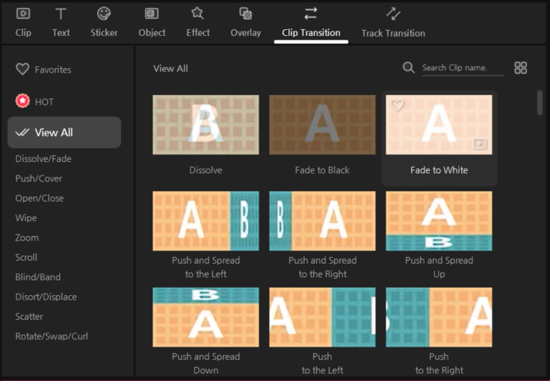Select the Overlay icon
Image resolution: width=550 pixels, height=381 pixels.
[x=245, y=13]
